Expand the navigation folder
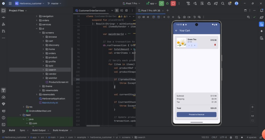Image resolution: width=265 pixels, height=140 pixels. pos(37,16)
